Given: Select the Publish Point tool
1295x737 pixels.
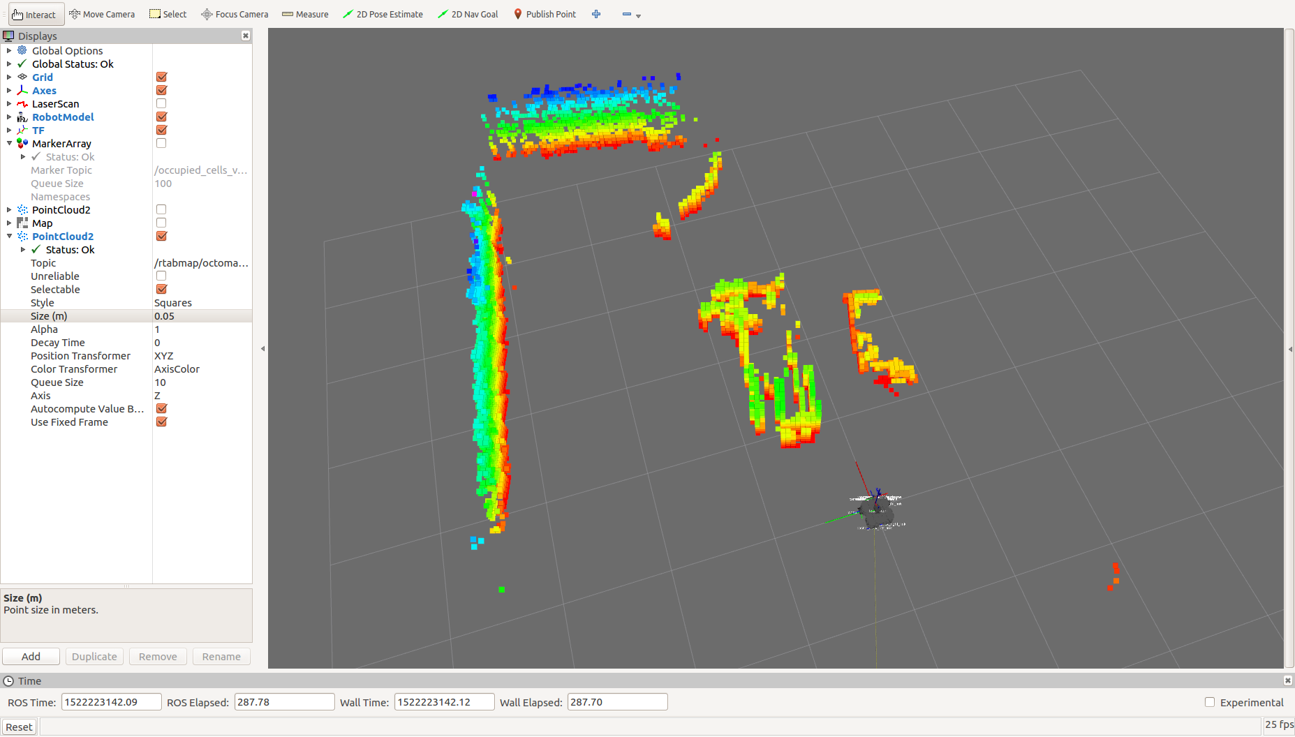Looking at the screenshot, I should pos(545,14).
